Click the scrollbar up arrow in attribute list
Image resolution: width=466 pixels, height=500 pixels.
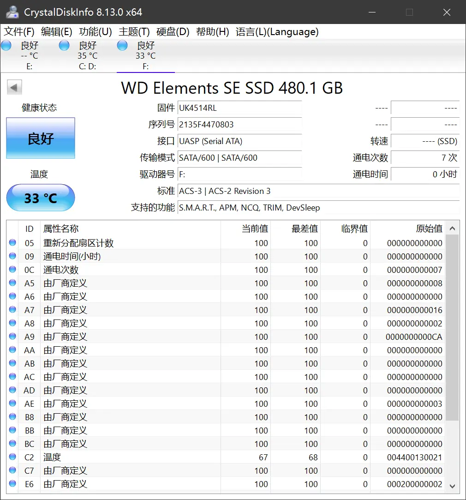coord(452,229)
